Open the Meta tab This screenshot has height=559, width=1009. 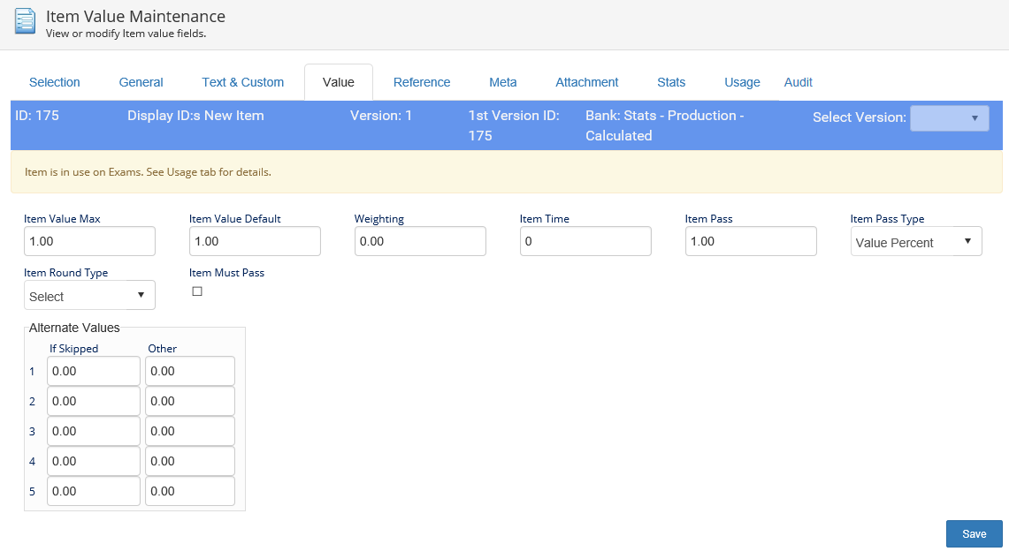point(502,82)
